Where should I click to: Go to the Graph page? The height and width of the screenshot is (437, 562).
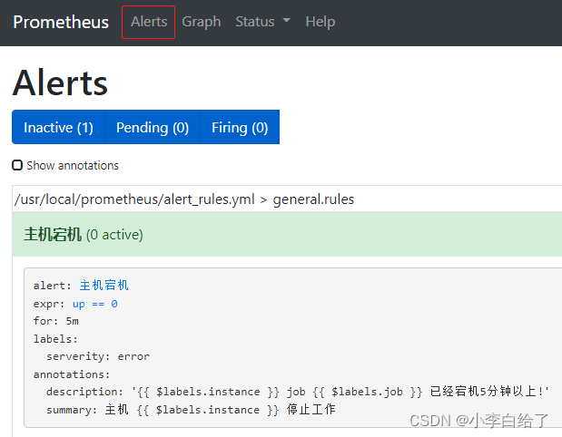201,22
